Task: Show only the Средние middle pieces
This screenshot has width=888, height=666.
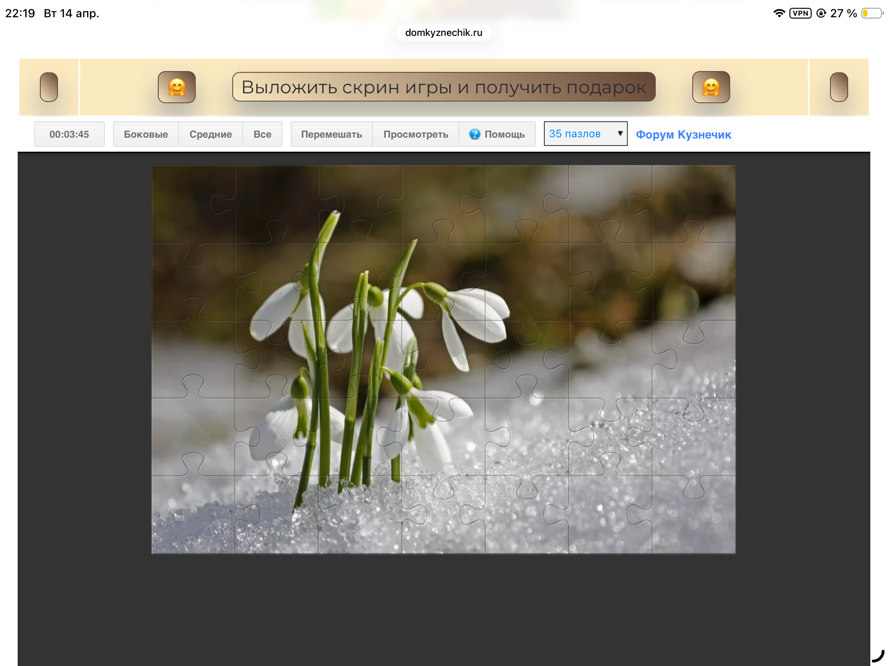Action: (x=210, y=134)
